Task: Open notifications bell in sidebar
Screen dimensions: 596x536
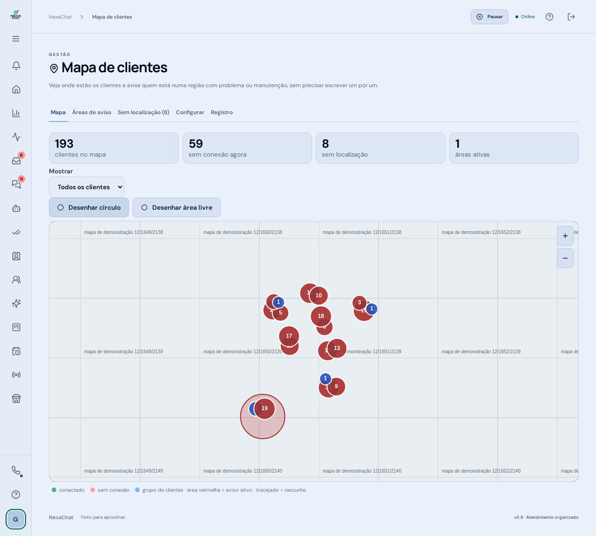Action: [x=16, y=66]
